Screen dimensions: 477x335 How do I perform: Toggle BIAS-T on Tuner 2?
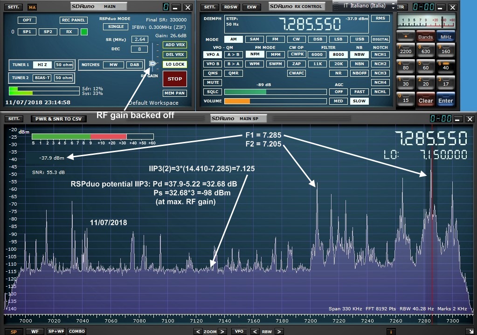point(42,78)
